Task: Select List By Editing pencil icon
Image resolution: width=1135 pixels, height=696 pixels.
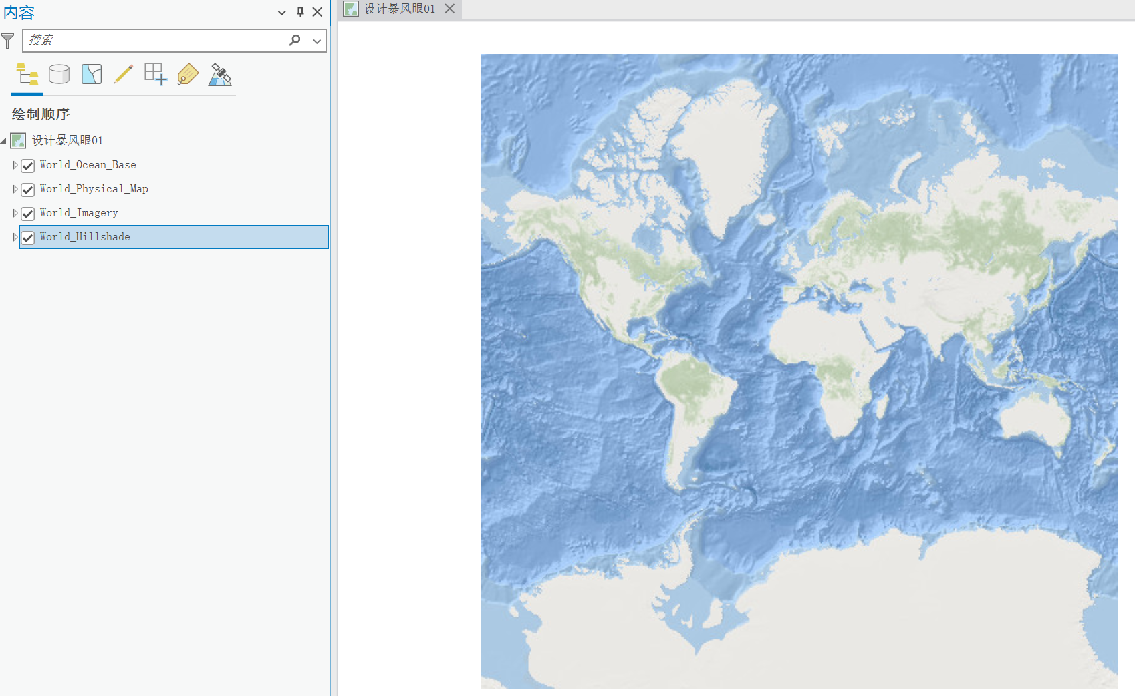Action: pos(124,74)
